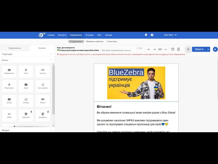The height and width of the screenshot is (164, 218).
Task: Expand the Структури section
Action: tap(27, 54)
